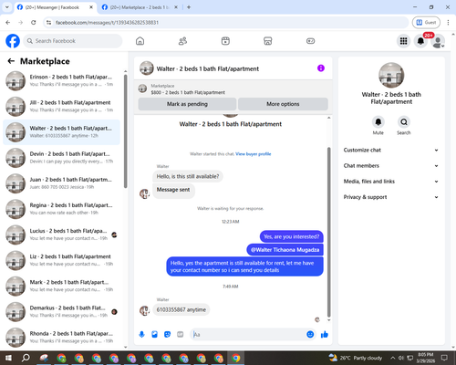The height and width of the screenshot is (365, 456).
Task: Switch to the Marketplace browser tab
Action: (x=140, y=7)
